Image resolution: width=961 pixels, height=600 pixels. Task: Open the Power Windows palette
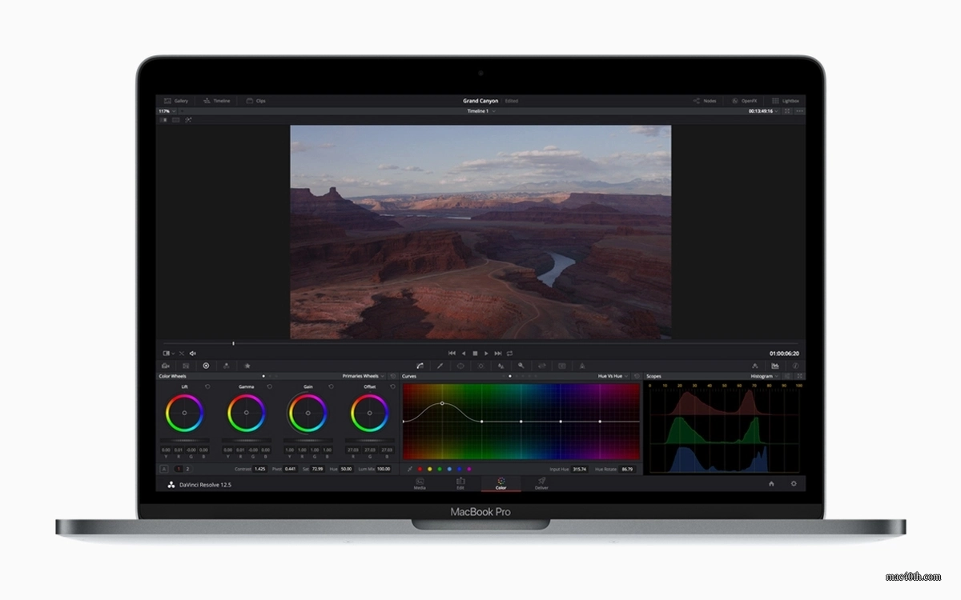(460, 366)
